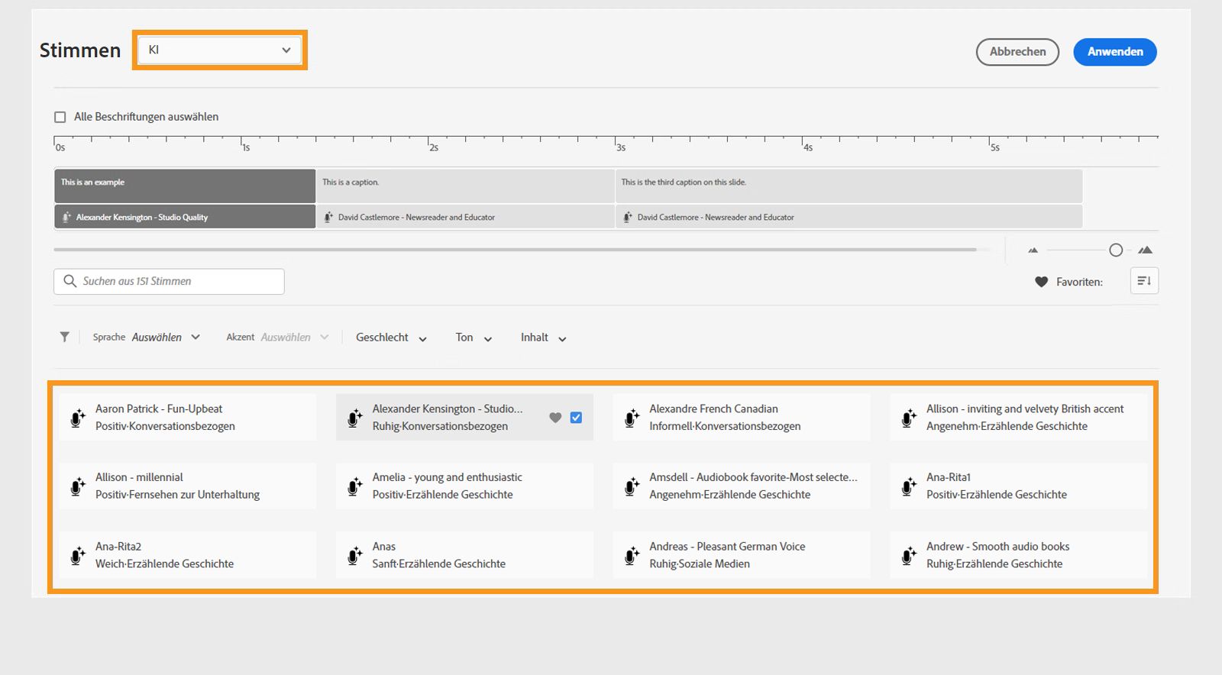Click the Favoriten heart icon
This screenshot has width=1222, height=675.
click(1041, 282)
